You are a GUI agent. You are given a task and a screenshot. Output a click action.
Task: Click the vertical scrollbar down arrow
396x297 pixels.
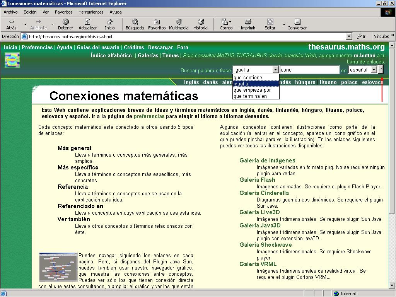392,285
